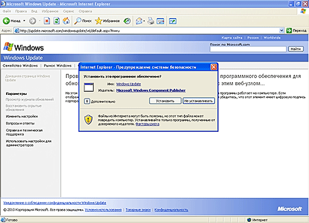Minimize the Internet Explorer window
This screenshot has height=223, width=309.
point(291,4)
